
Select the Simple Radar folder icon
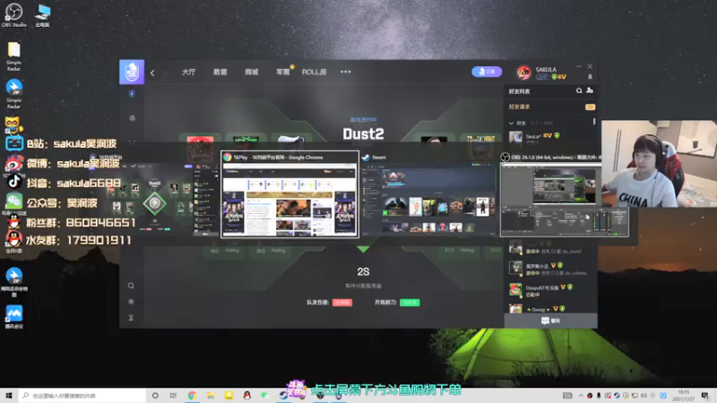pos(13,56)
